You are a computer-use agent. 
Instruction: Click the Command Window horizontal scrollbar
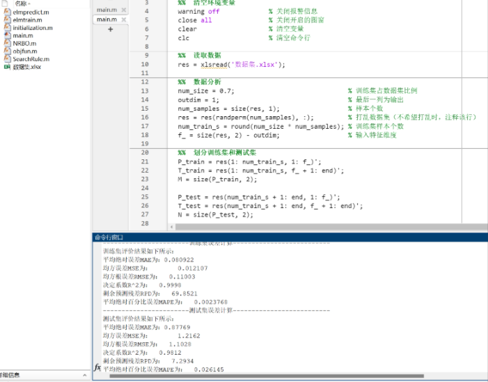[x=267, y=376]
